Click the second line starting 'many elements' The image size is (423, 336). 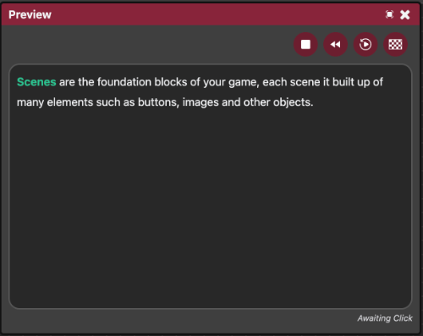[x=165, y=102]
